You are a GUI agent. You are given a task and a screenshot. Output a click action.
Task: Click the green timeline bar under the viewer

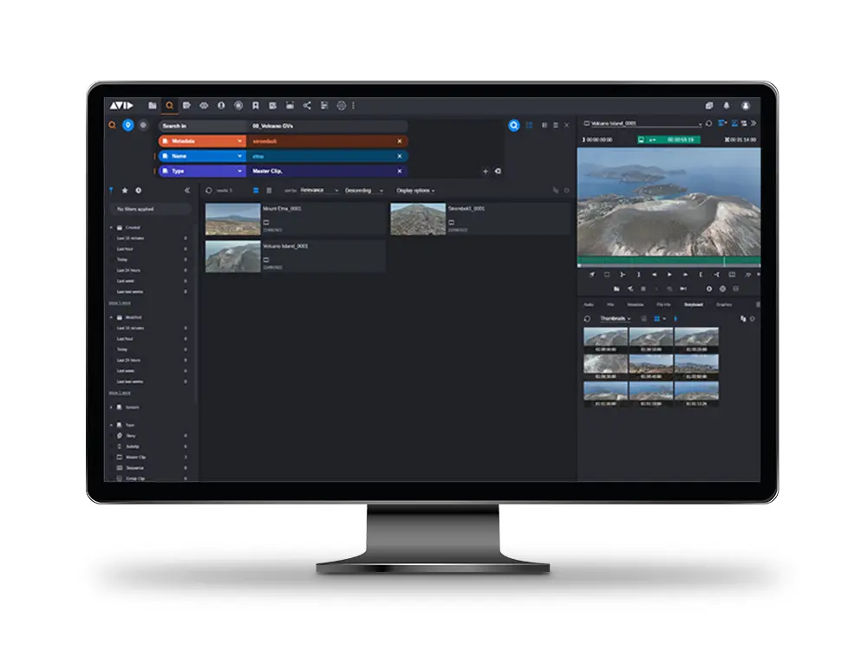point(668,260)
